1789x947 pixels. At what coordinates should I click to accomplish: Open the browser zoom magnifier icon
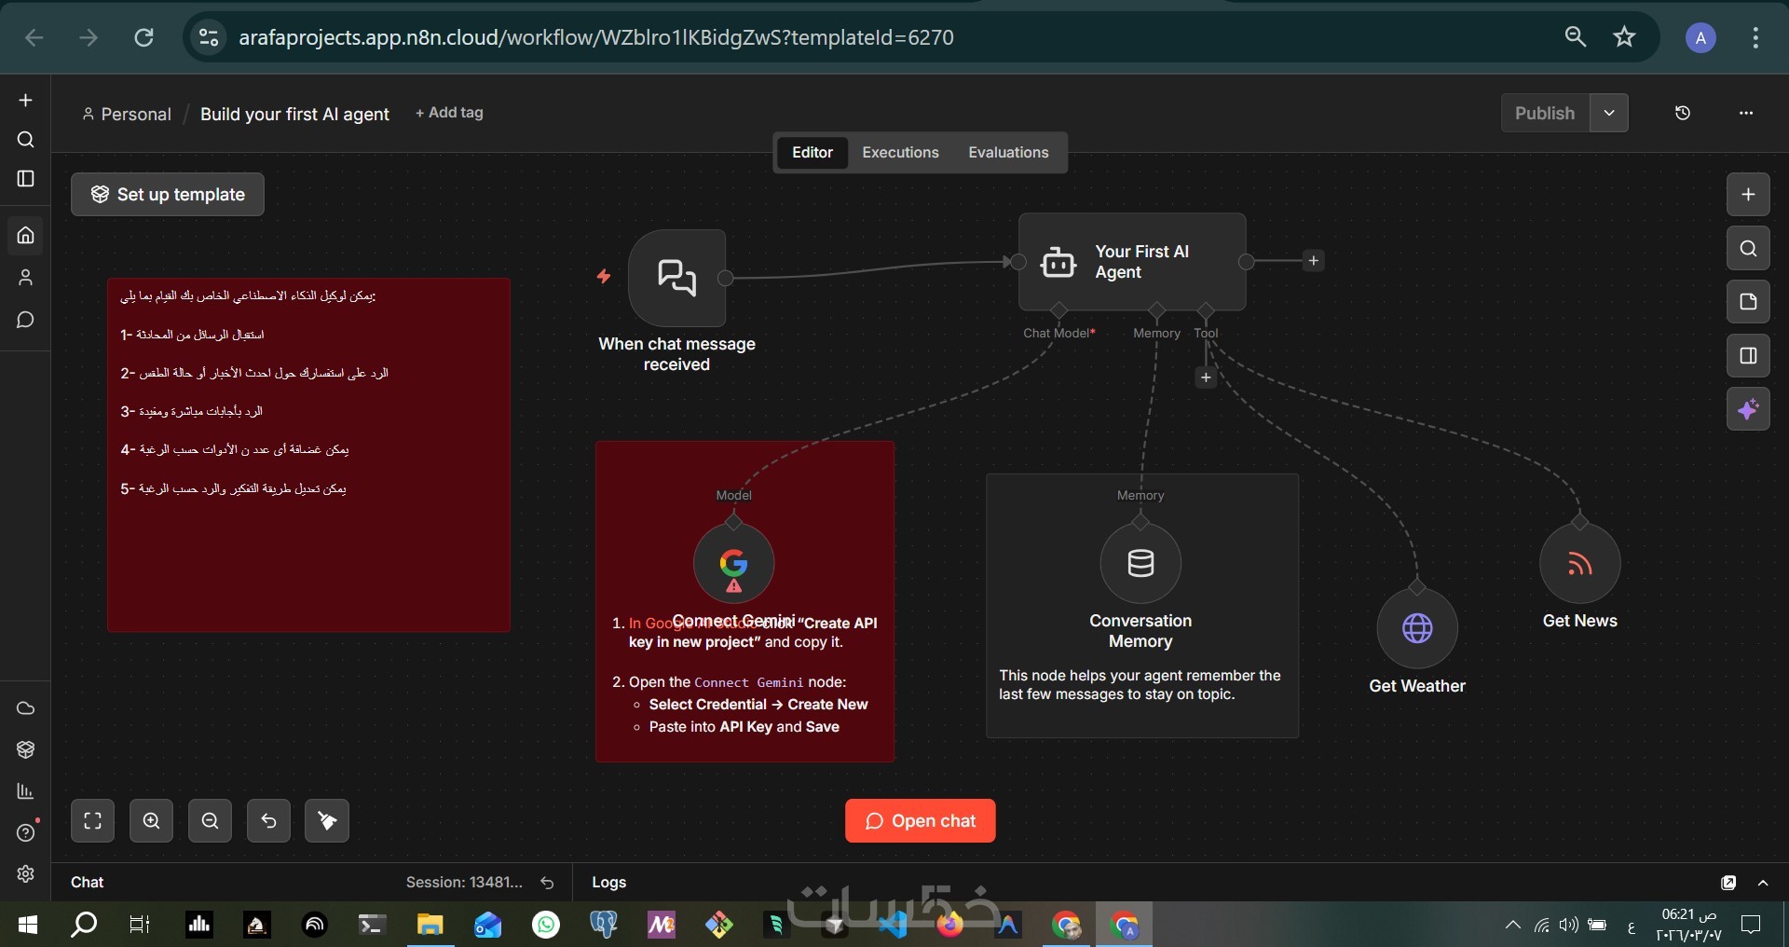(x=1576, y=37)
